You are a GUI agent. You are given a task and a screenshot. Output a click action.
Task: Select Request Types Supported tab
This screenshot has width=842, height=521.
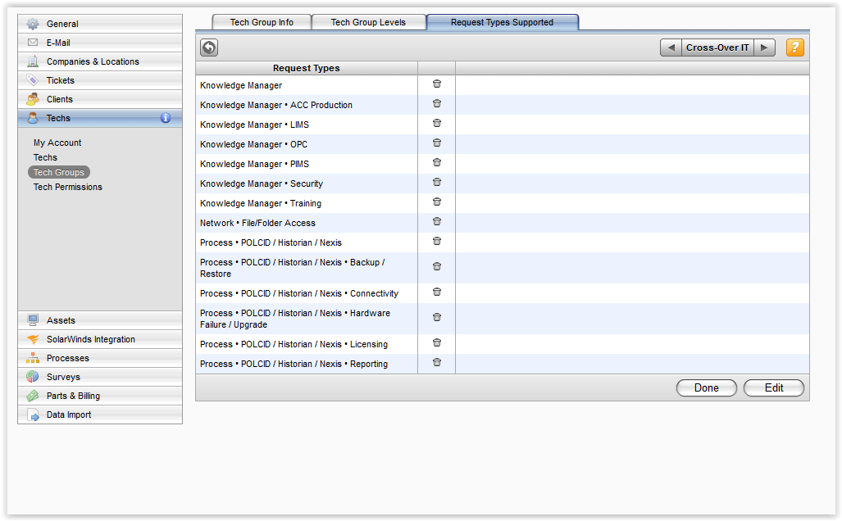502,23
